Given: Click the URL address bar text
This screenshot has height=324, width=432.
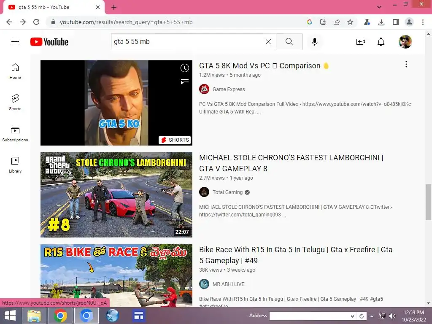Looking at the screenshot, I should point(126,22).
